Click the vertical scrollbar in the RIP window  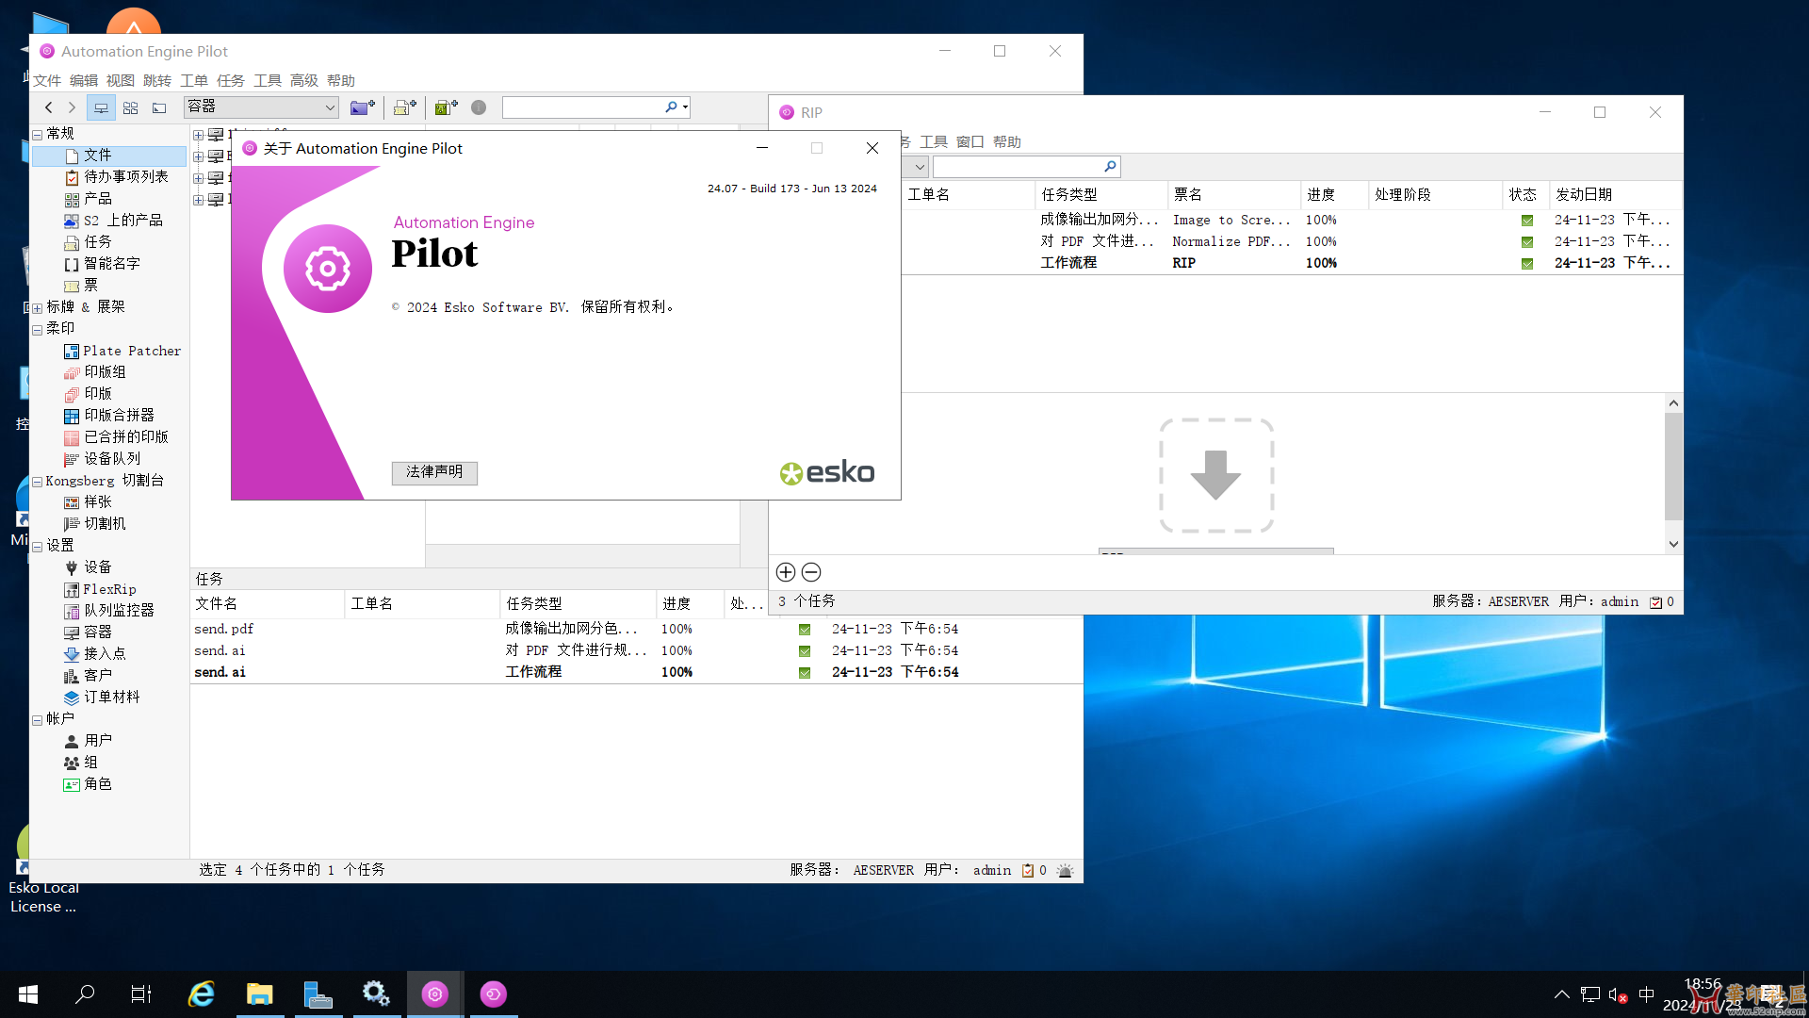pos(1673,467)
